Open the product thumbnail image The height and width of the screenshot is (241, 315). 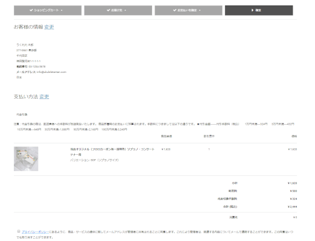coord(26,158)
